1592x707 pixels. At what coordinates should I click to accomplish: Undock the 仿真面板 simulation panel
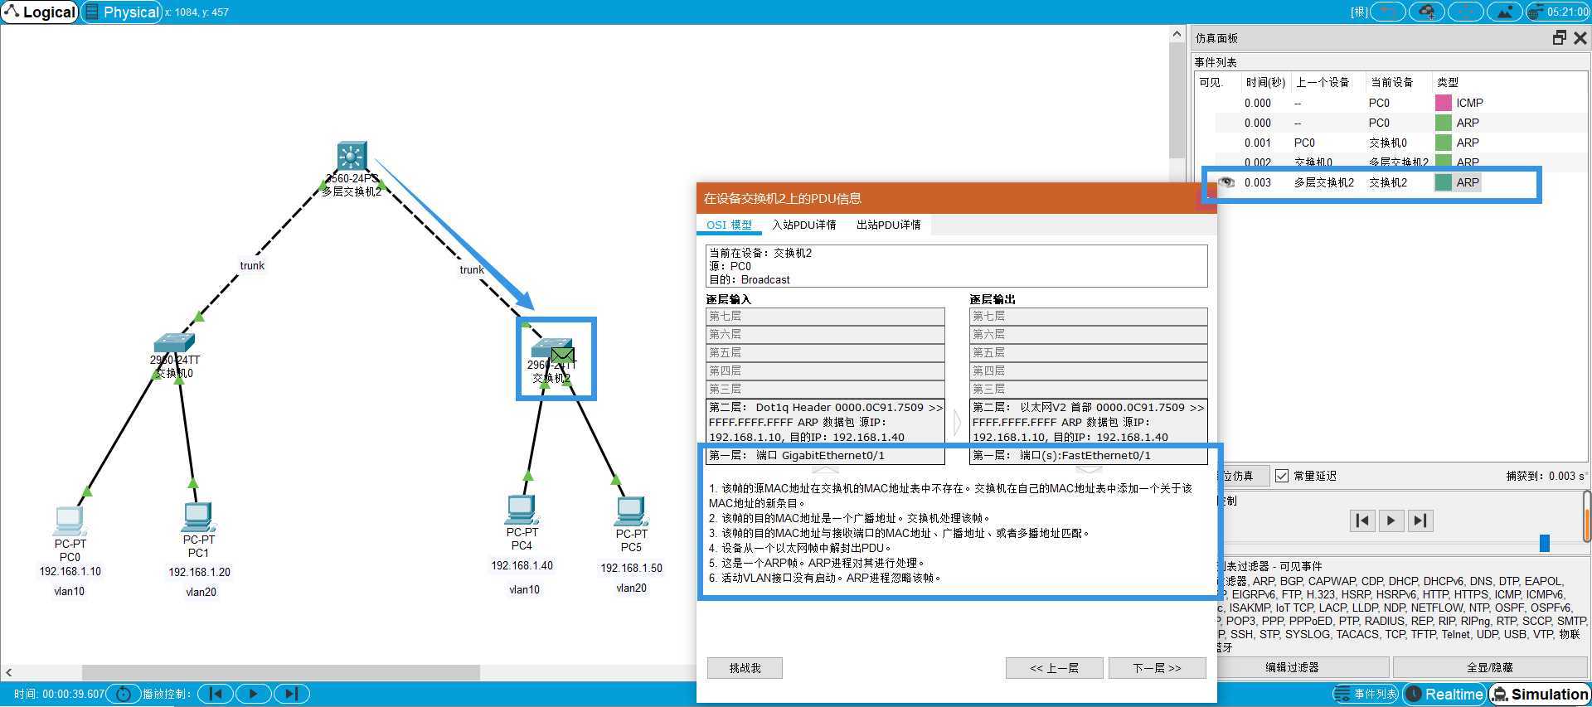coord(1560,38)
